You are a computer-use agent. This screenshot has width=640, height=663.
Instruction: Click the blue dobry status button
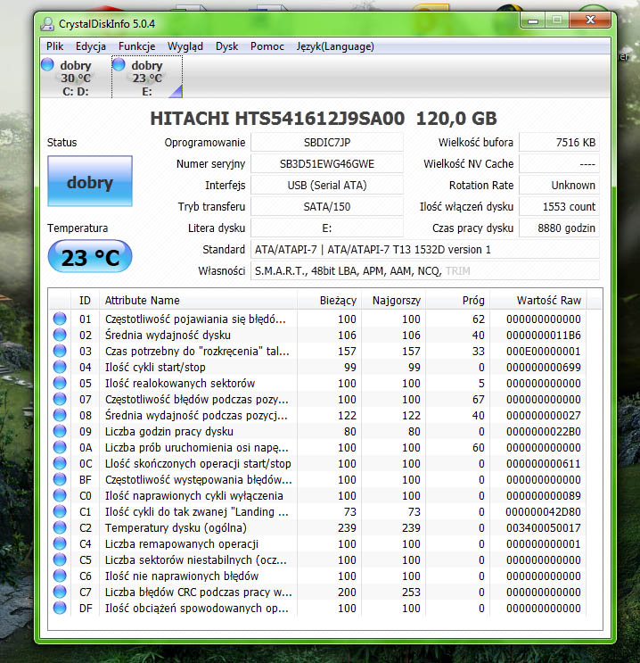tap(90, 181)
